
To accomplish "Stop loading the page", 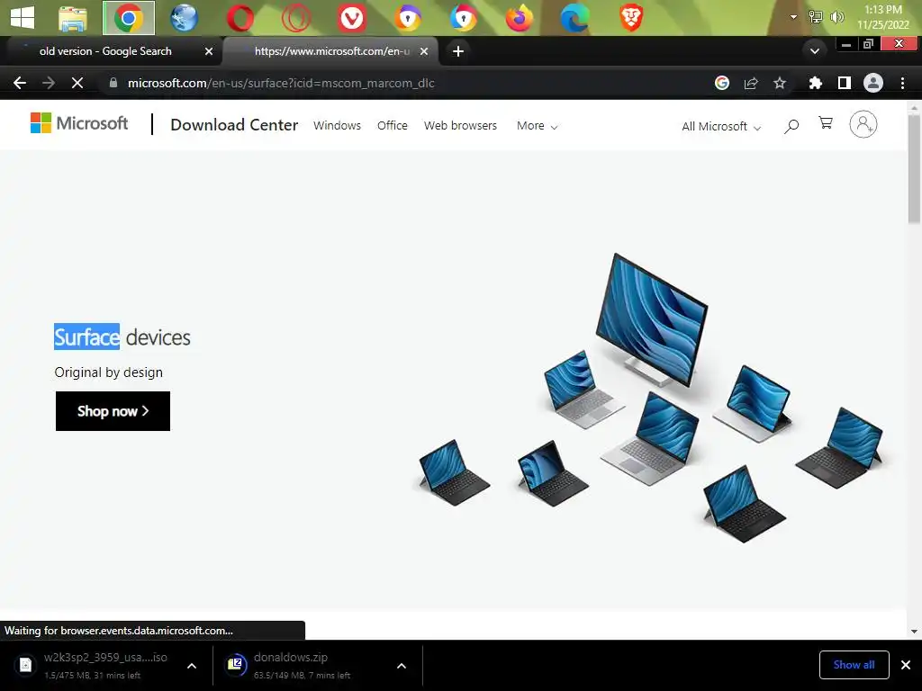I will [x=77, y=83].
